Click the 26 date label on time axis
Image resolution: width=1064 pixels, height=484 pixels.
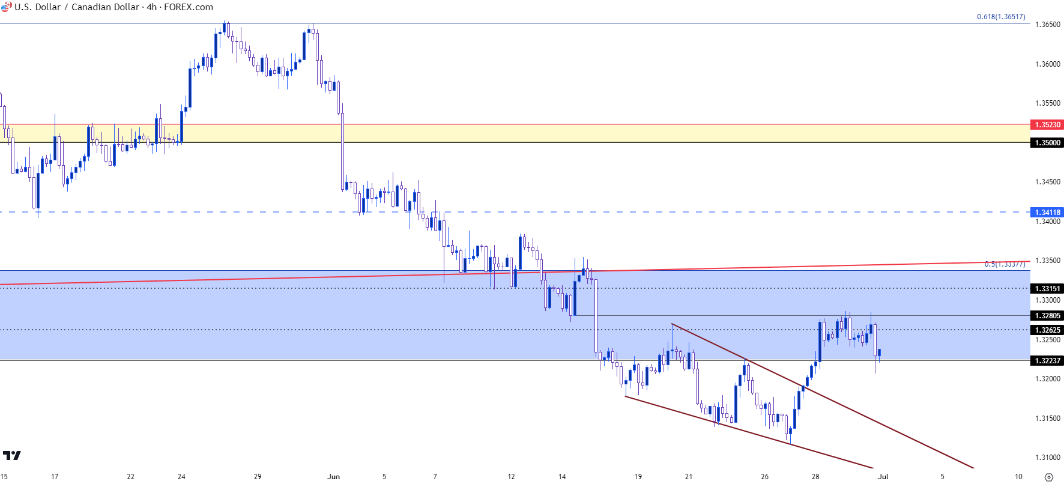click(765, 477)
